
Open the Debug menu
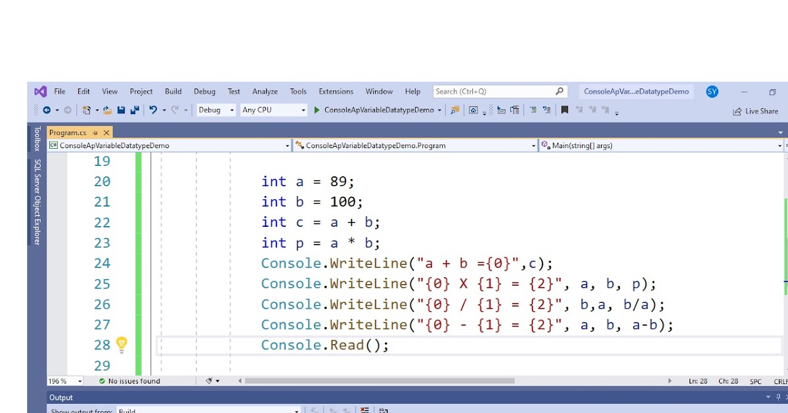tap(204, 91)
